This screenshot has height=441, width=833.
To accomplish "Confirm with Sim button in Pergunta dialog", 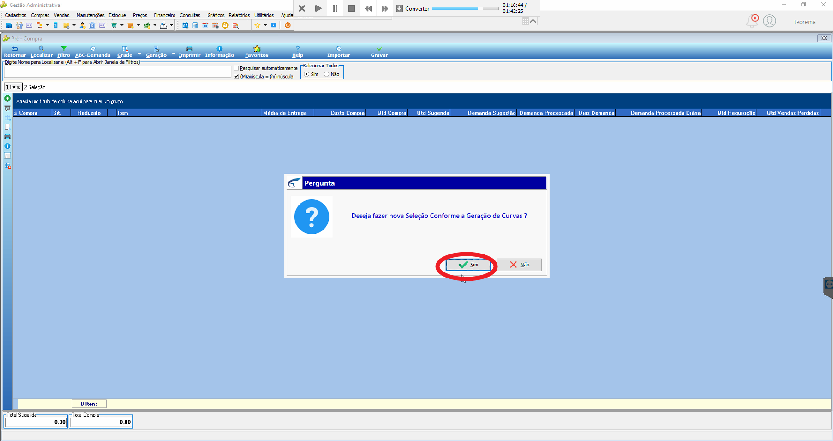I will pyautogui.click(x=468, y=265).
